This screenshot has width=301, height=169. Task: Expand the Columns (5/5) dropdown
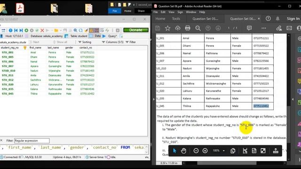[113, 42]
